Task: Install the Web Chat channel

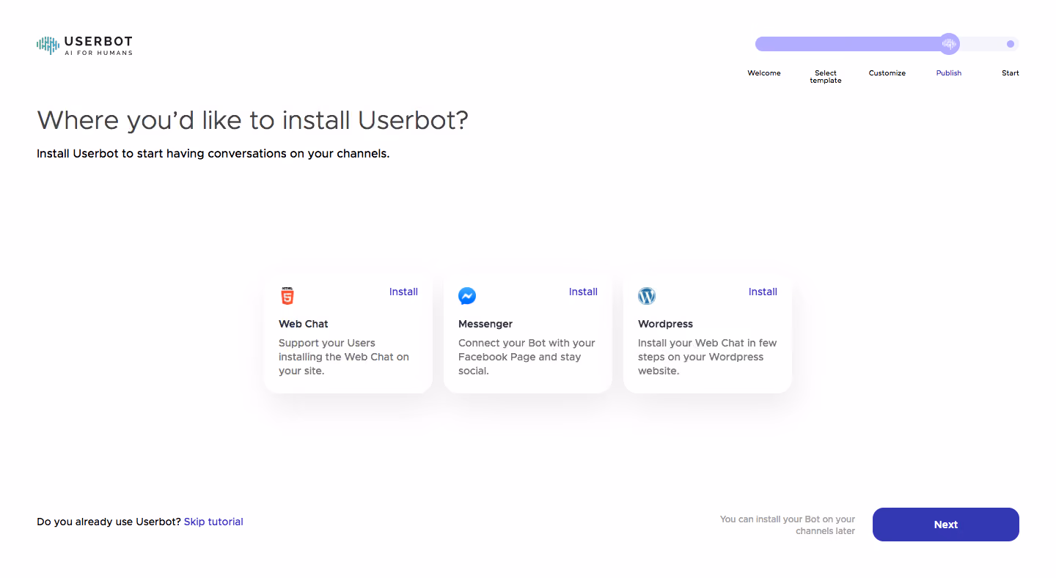Action: pyautogui.click(x=403, y=292)
